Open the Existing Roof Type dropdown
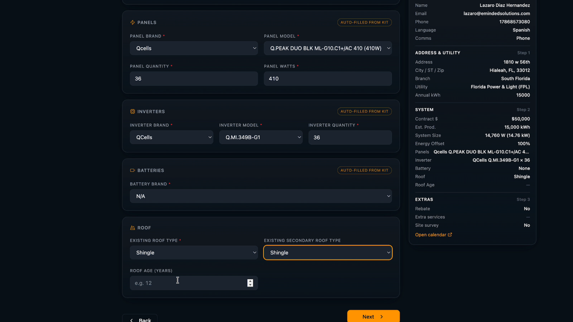Screen dimensions: 573x322 [194, 253]
